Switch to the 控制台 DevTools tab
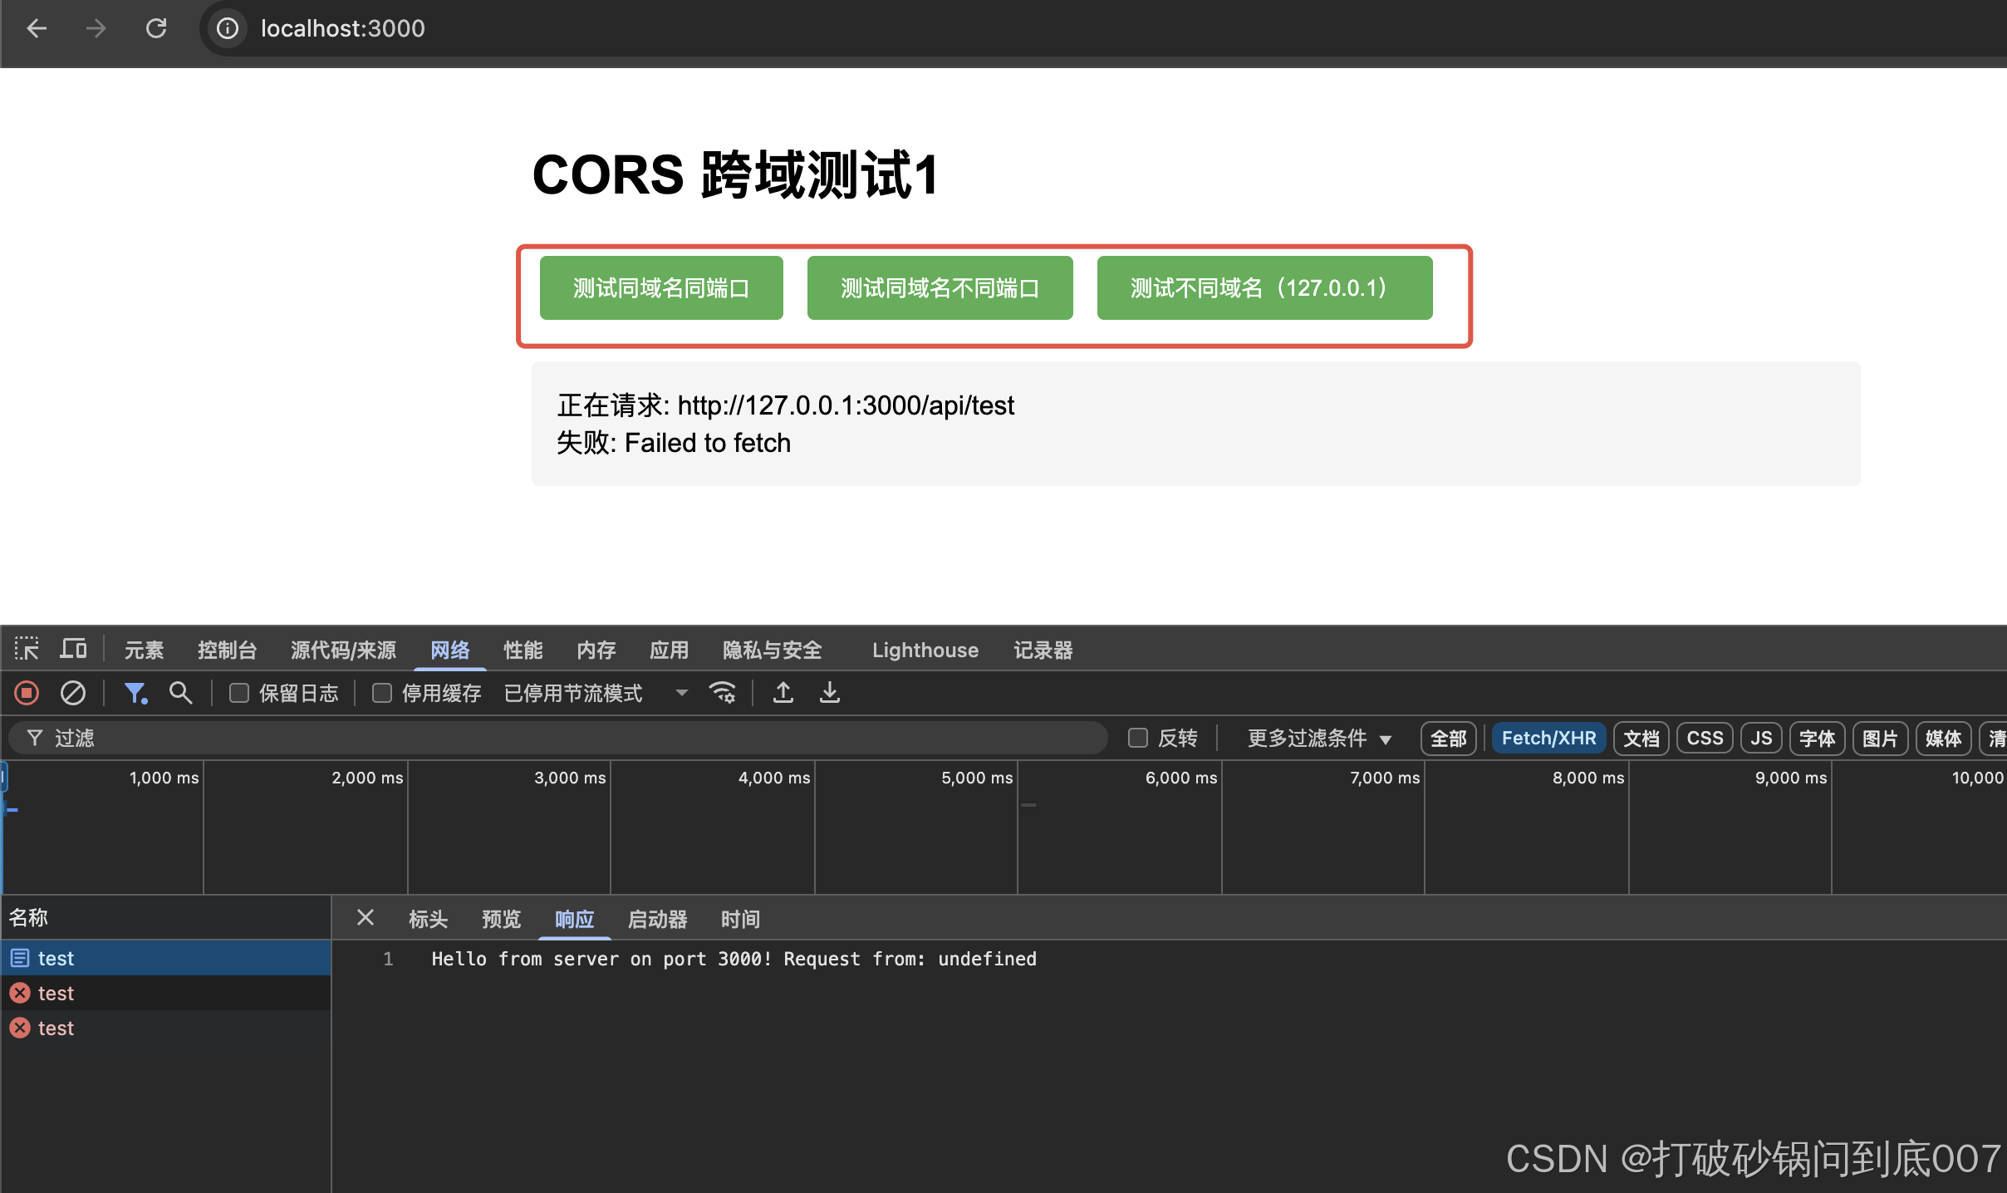Screen dimensions: 2007x1193 point(227,650)
